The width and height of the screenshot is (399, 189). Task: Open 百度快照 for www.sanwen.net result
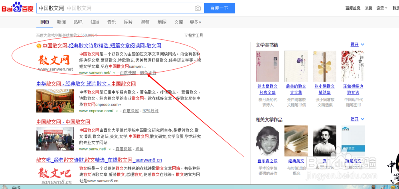point(128,73)
